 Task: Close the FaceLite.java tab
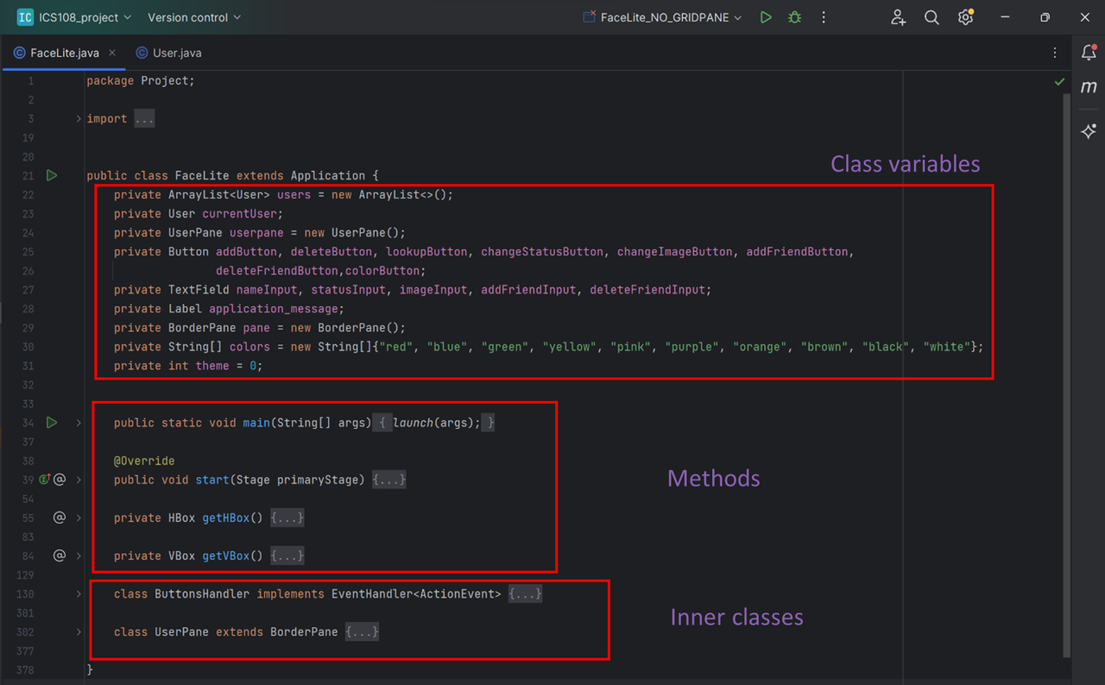tap(112, 53)
